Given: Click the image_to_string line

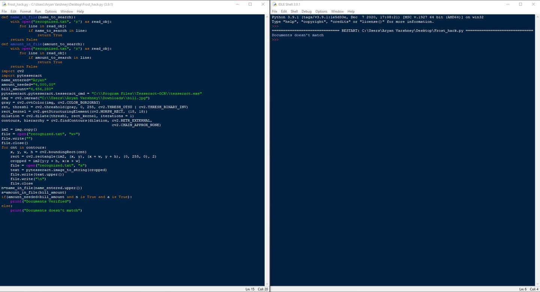Looking at the screenshot, I should 58,170.
